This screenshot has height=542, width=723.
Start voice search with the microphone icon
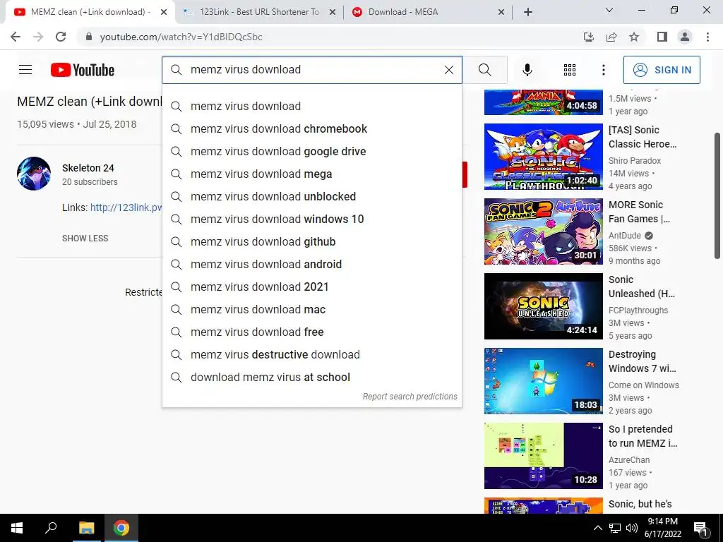tap(527, 70)
